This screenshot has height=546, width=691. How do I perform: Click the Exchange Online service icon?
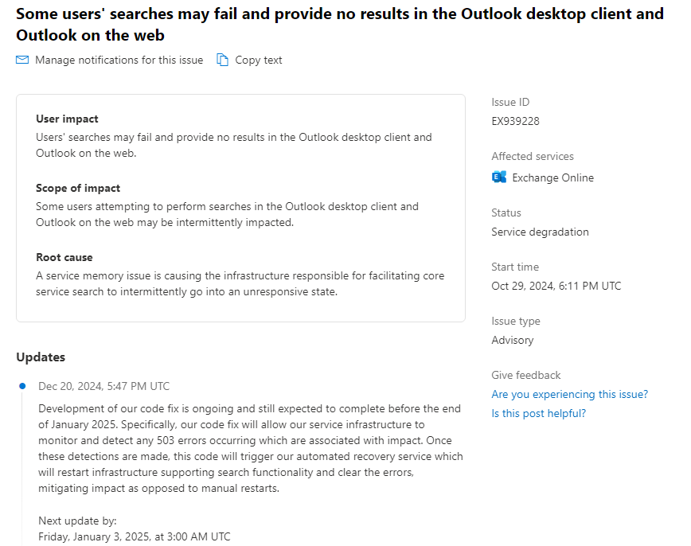[x=499, y=177]
